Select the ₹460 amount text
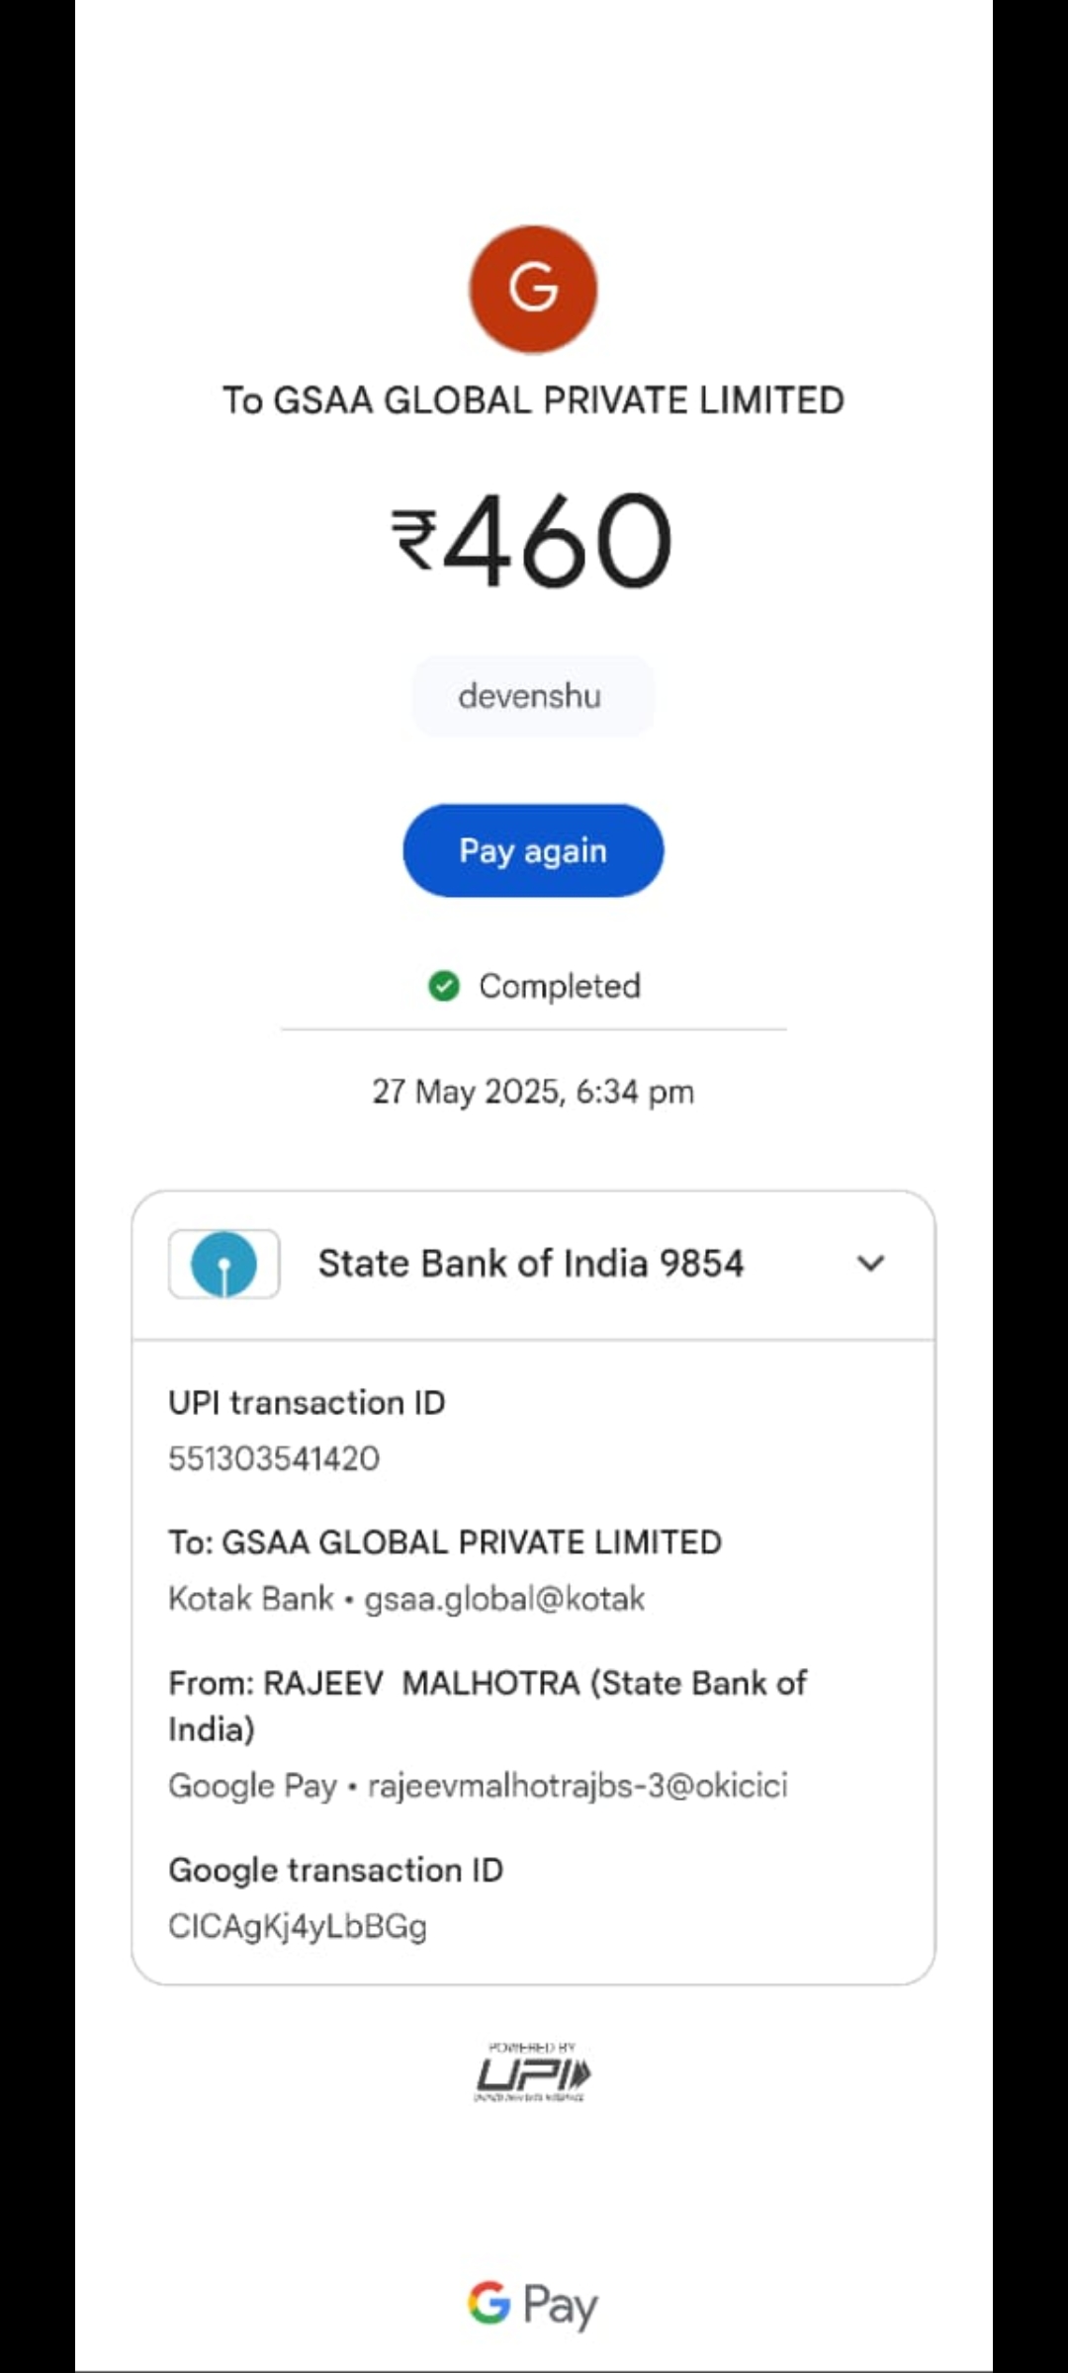The image size is (1068, 2373). [533, 540]
